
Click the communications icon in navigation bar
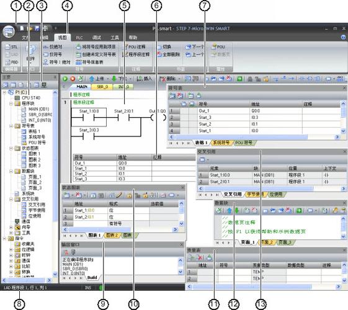44,85
